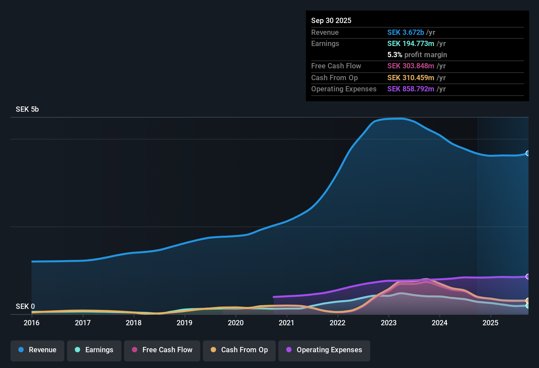The image size is (539, 368).
Task: Select the 2023 year label
Action: [x=389, y=323]
